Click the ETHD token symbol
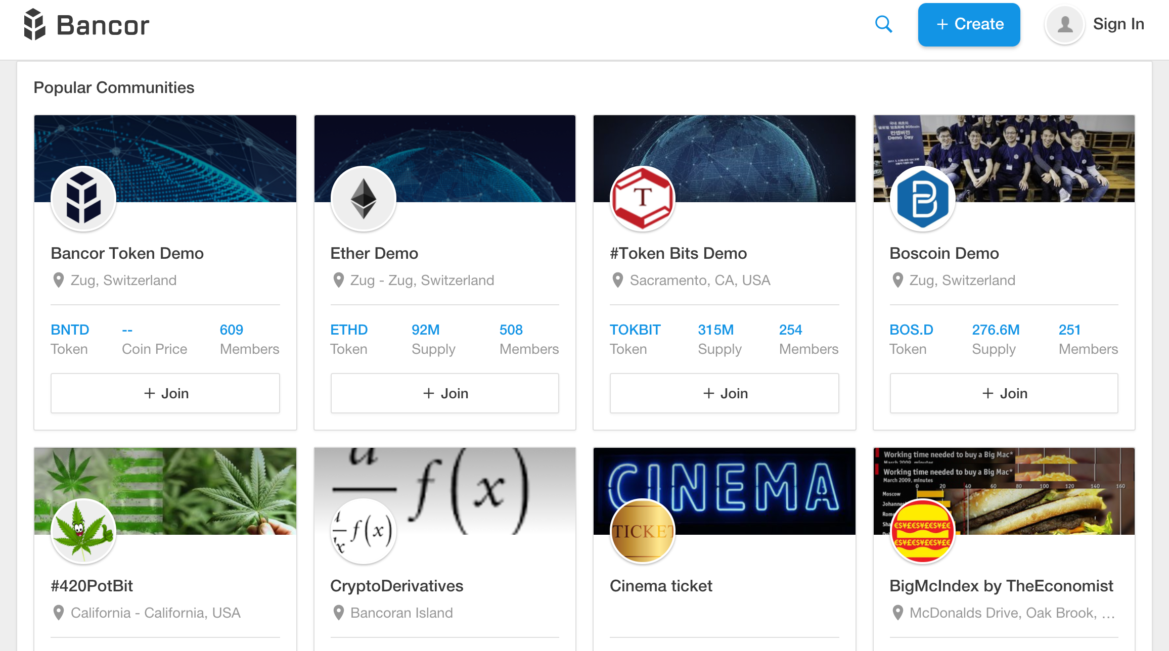1169x651 pixels. click(349, 330)
